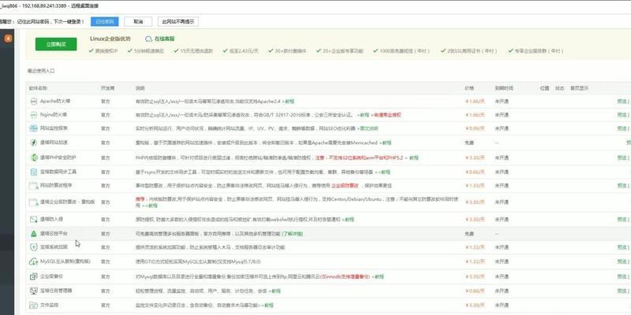
Task: Click the 宝塔数据同步工具 database icon
Action: (x=34, y=172)
